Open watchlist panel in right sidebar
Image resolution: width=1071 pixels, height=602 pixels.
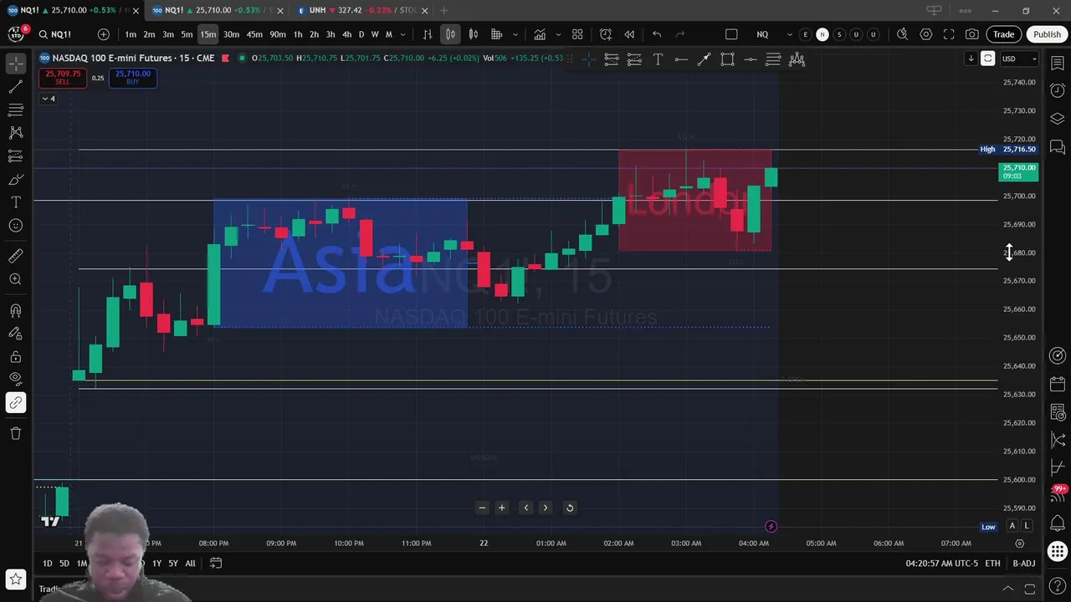pos(1058,64)
